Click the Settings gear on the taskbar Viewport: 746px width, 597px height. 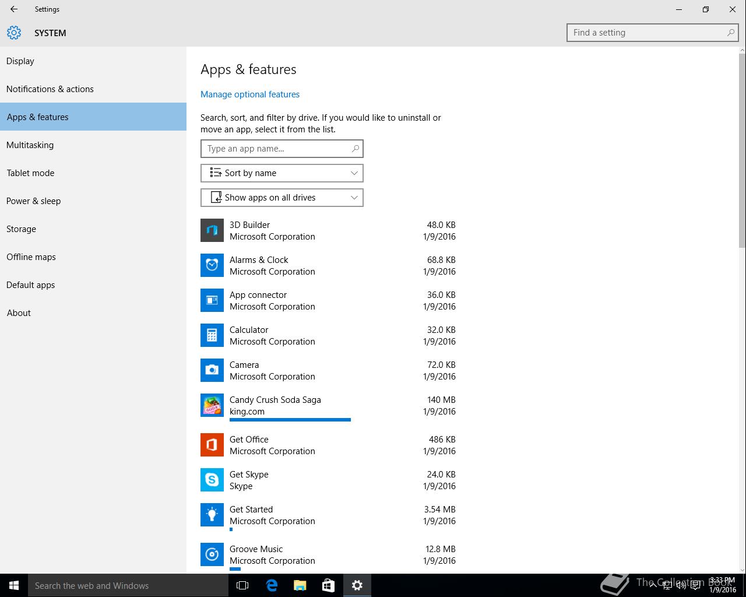[x=357, y=585]
